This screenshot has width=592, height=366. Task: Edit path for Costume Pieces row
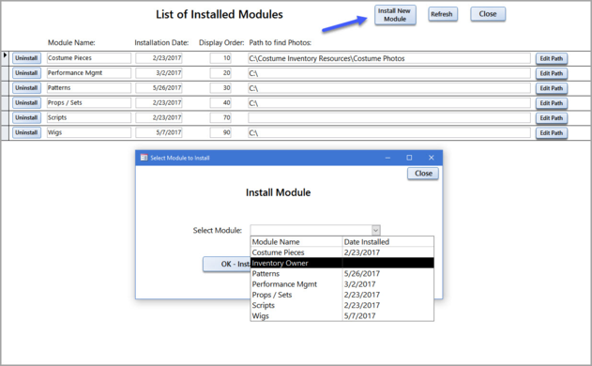tap(552, 58)
